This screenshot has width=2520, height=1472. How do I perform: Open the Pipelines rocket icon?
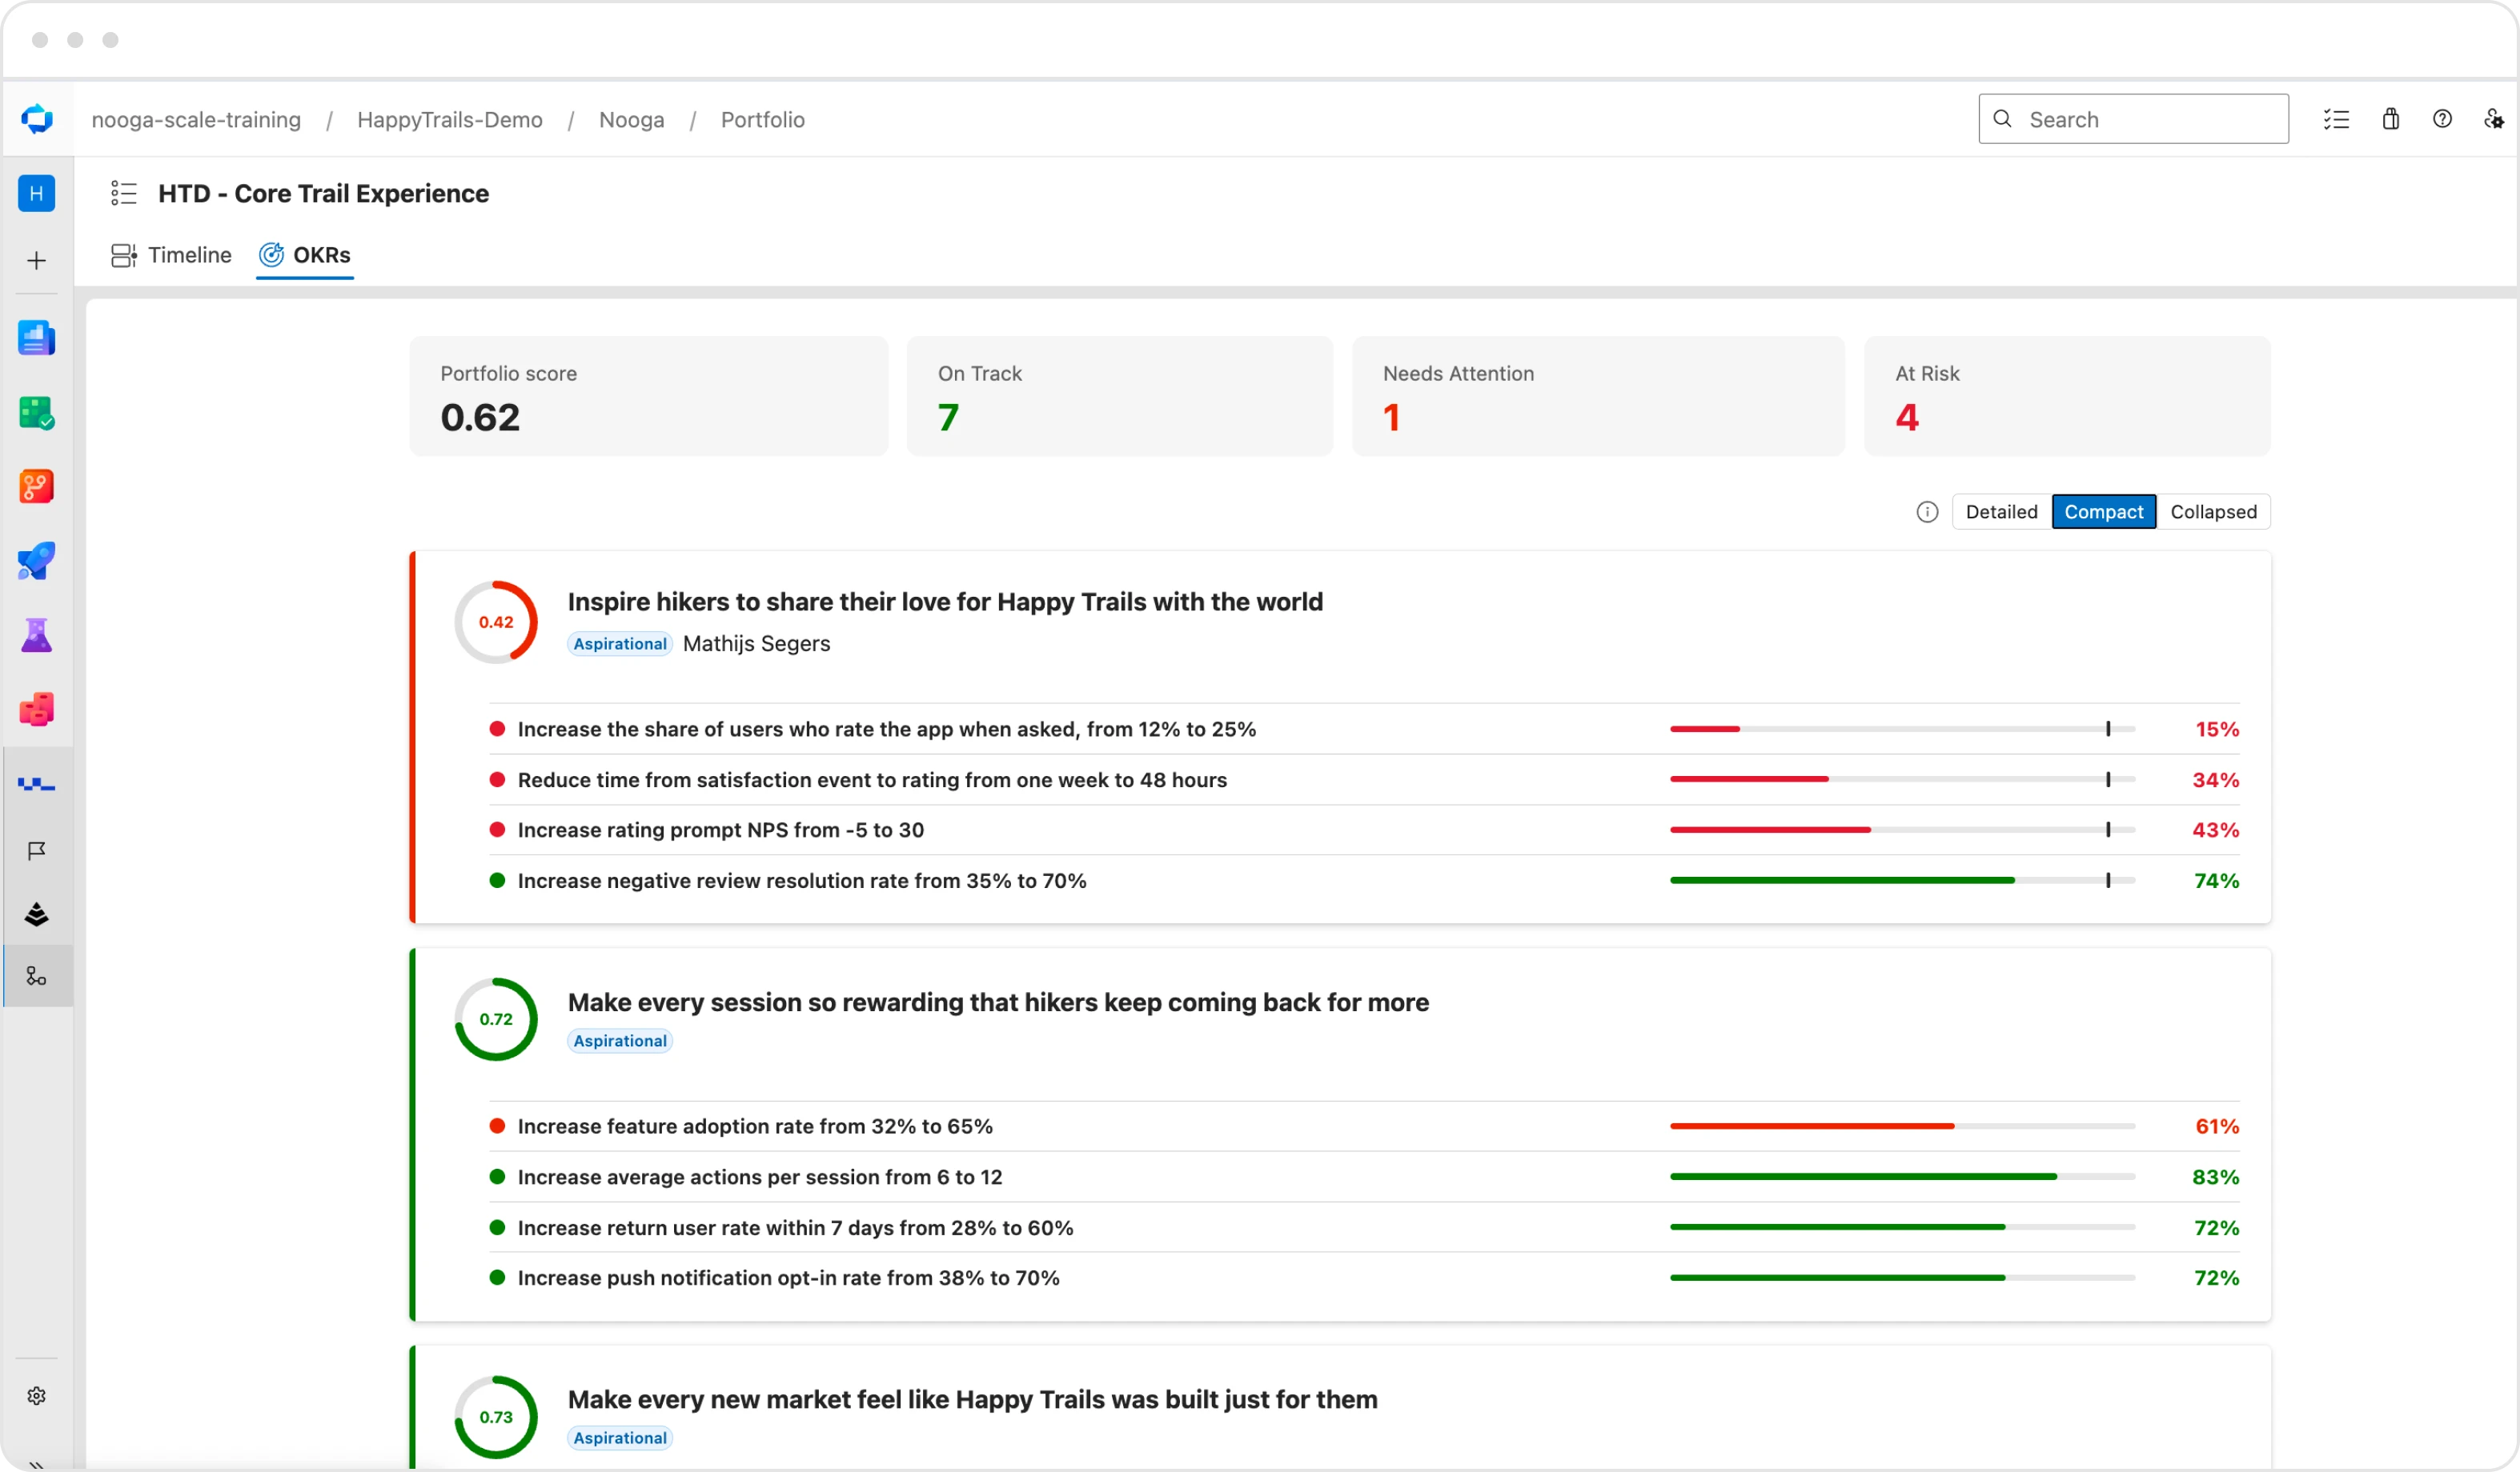click(x=37, y=562)
